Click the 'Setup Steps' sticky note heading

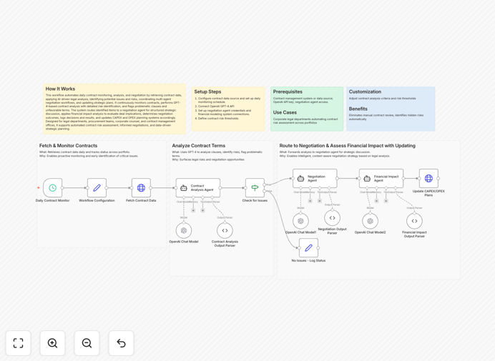(207, 92)
